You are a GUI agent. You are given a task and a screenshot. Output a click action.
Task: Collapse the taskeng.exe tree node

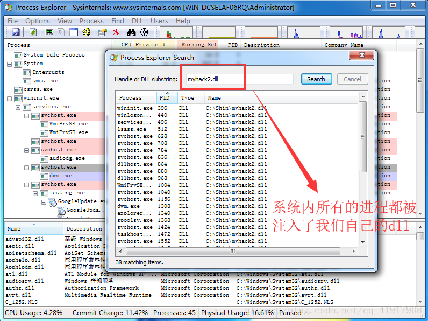pos(35,193)
